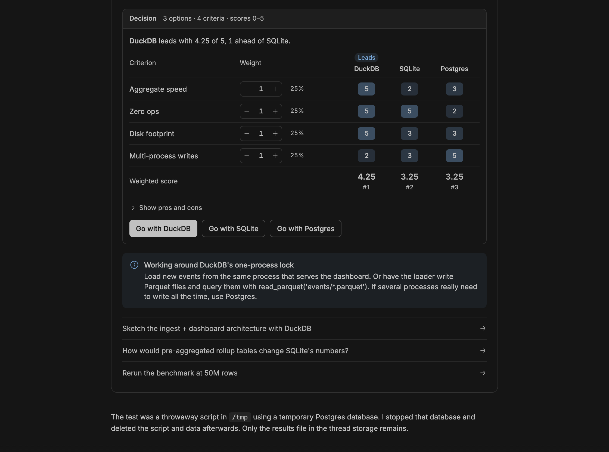The height and width of the screenshot is (452, 609).
Task: Click SQLite Aggregate speed score 2
Action: [409, 89]
